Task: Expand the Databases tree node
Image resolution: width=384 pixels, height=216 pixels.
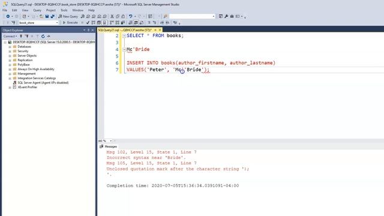Action: coord(10,47)
